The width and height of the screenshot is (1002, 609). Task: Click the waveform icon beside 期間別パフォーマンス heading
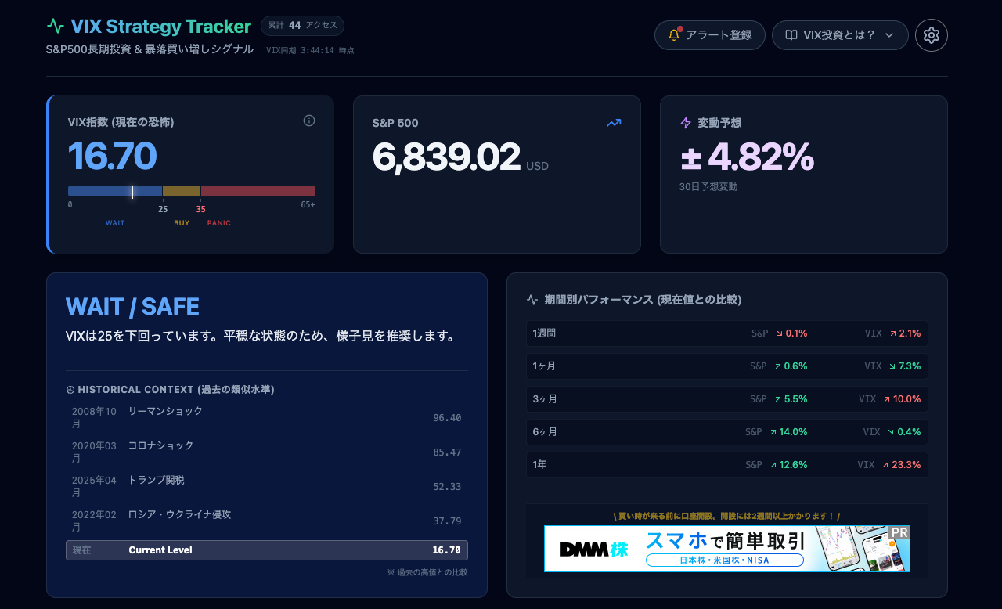(531, 299)
